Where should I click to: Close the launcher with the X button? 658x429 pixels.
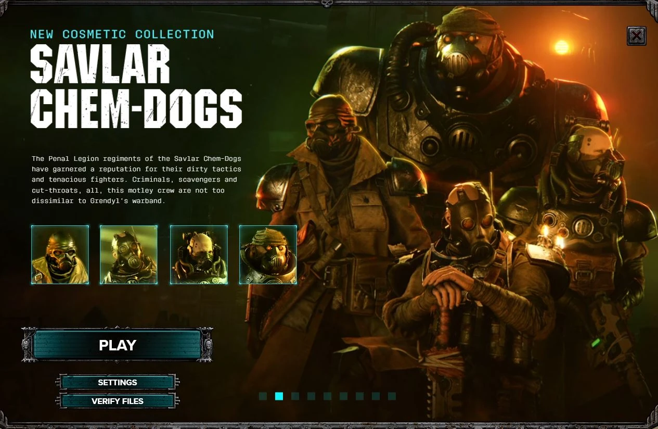pyautogui.click(x=637, y=36)
